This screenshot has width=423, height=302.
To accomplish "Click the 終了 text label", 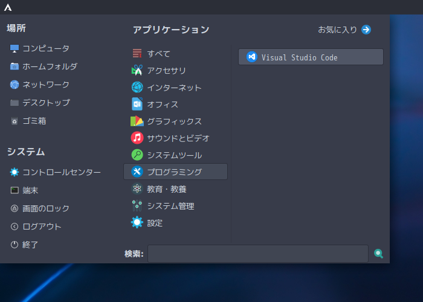I will coord(30,245).
